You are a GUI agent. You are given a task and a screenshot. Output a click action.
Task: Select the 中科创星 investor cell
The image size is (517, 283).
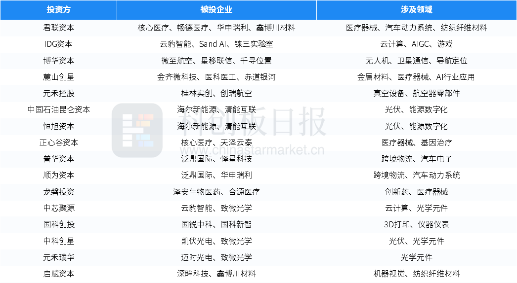[59, 241]
